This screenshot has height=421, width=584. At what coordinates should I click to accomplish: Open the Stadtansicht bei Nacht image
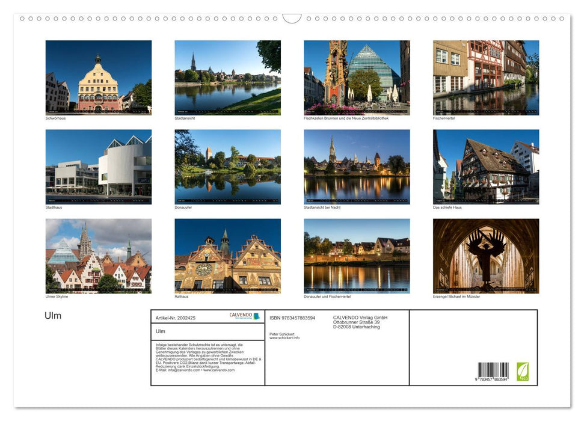(357, 166)
